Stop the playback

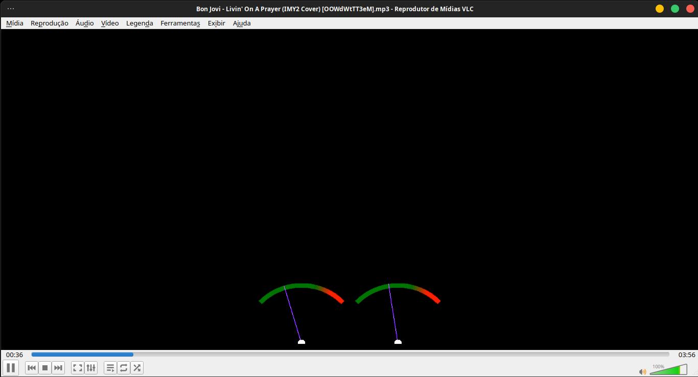pos(45,367)
